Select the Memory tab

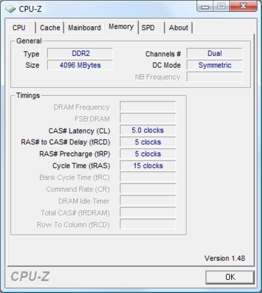(121, 27)
